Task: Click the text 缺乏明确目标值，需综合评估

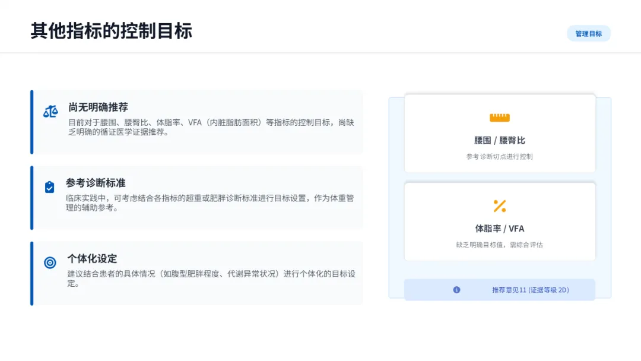Action: tap(500, 245)
